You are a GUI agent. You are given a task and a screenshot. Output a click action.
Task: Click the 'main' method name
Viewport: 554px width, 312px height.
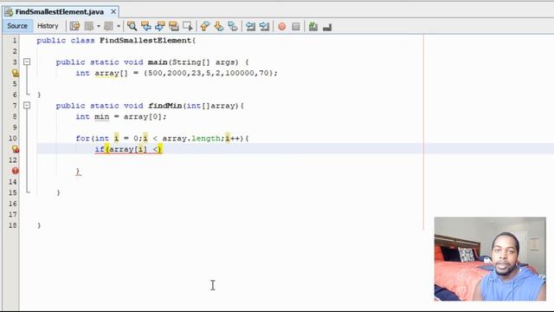click(158, 62)
